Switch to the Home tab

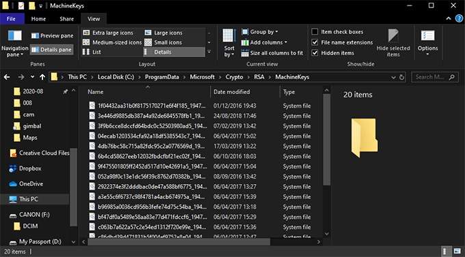click(x=38, y=19)
